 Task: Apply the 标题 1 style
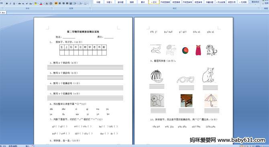pos(109,2)
